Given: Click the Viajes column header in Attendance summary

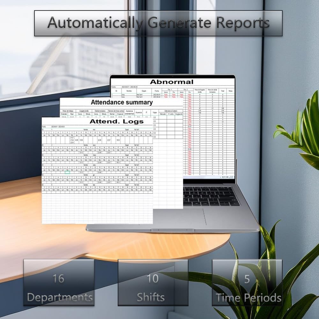Looking at the screenshot, I should point(155,112).
